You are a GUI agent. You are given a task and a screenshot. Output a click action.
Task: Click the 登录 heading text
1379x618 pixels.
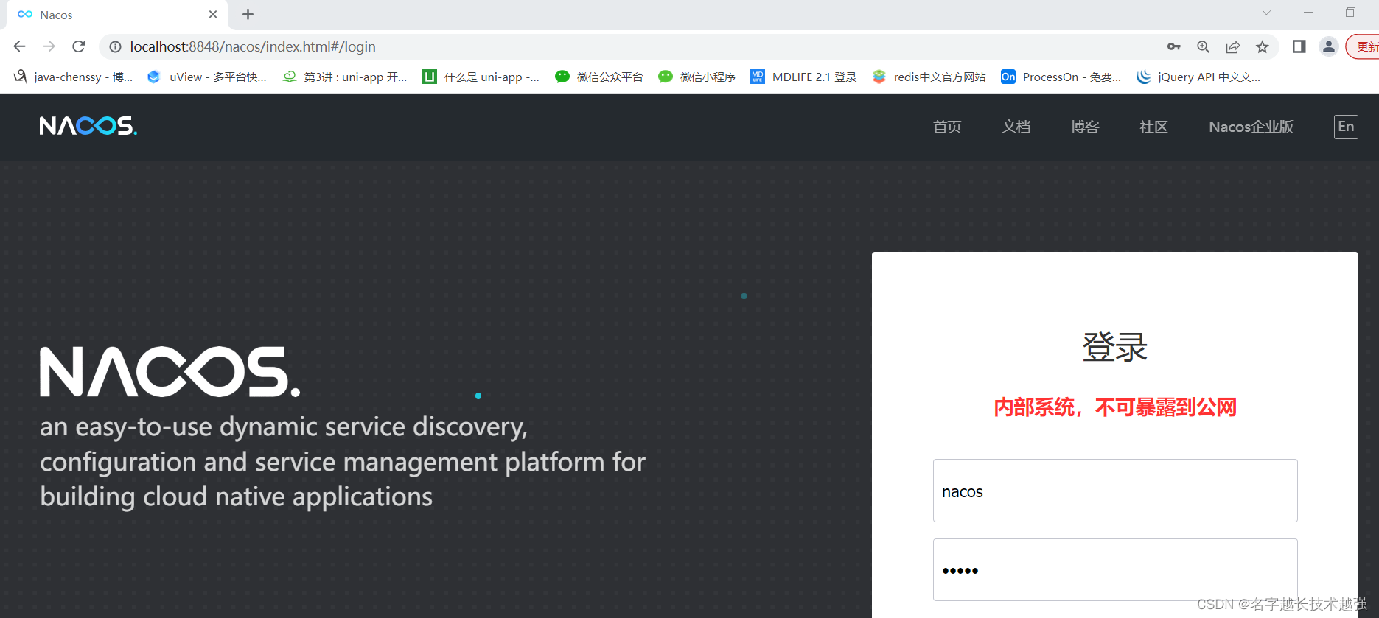(x=1115, y=347)
